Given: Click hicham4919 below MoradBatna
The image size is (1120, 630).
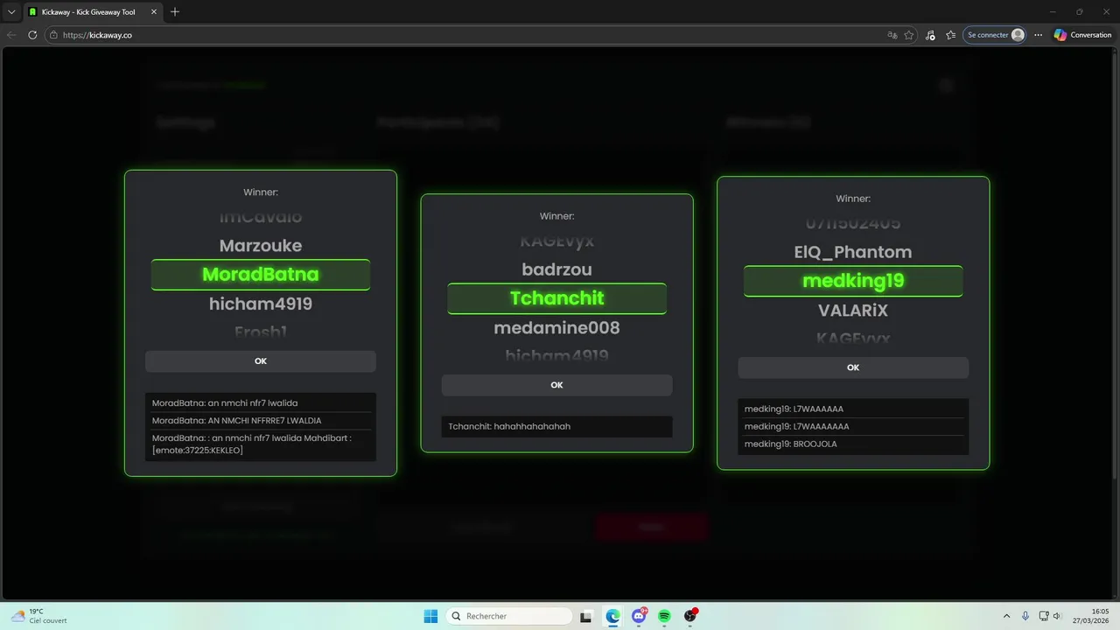Looking at the screenshot, I should pos(261,304).
